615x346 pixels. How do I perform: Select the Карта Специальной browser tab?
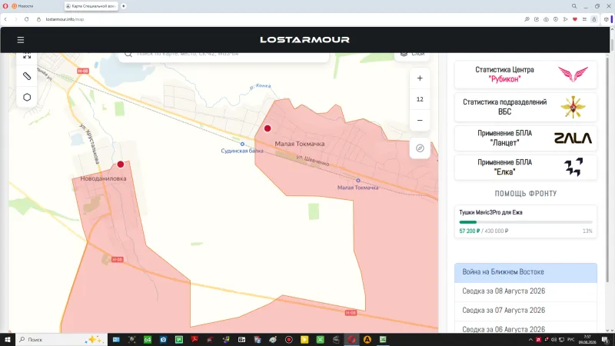[91, 6]
